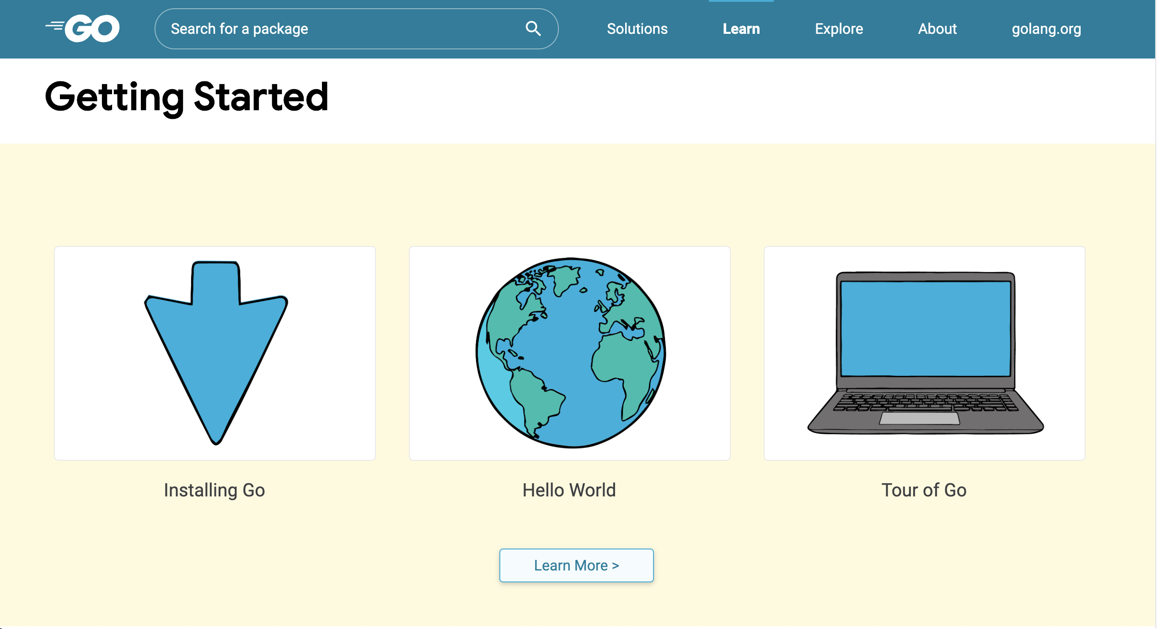Open the About nav item

point(937,29)
